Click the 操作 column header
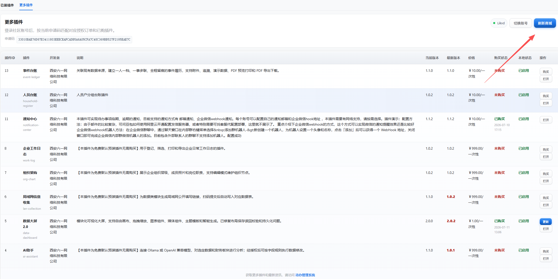 pos(543,58)
